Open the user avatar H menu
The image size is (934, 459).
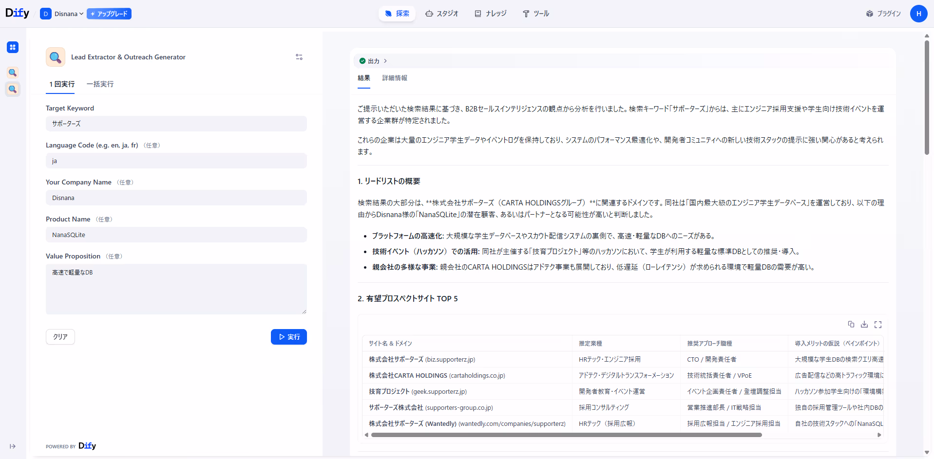pyautogui.click(x=918, y=14)
